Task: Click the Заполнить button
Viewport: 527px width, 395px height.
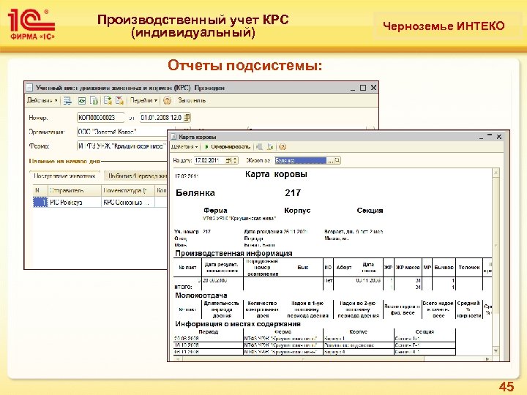Action: coord(192,100)
